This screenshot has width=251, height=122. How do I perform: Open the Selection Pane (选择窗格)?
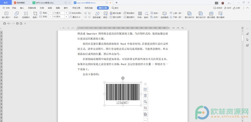pyautogui.click(x=164, y=15)
